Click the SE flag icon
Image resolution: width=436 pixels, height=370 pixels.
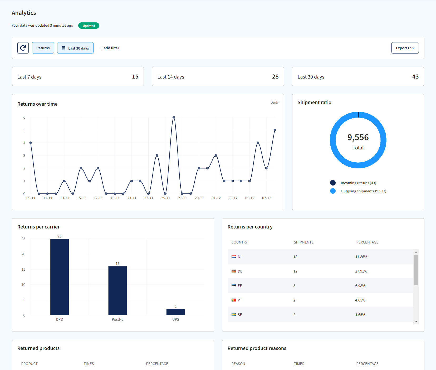[x=234, y=314]
